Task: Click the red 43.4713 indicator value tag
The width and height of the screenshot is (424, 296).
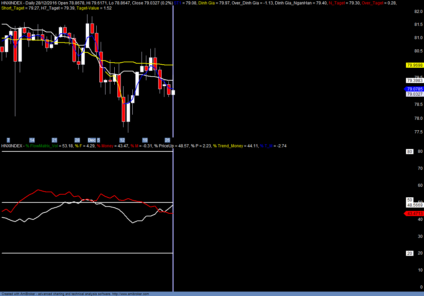Action: pyautogui.click(x=414, y=214)
